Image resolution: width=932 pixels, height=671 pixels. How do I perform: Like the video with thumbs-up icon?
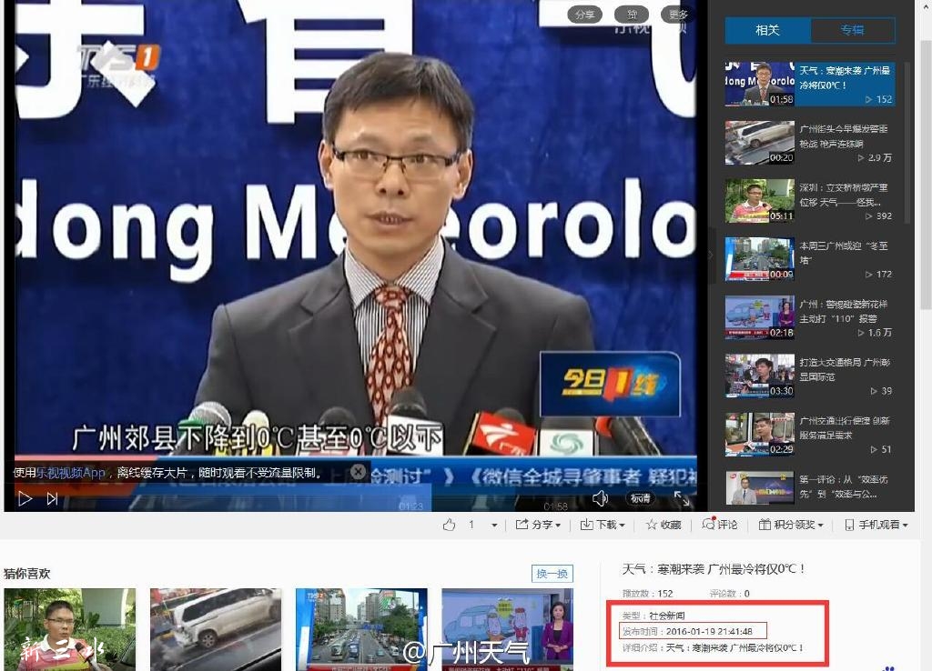450,525
